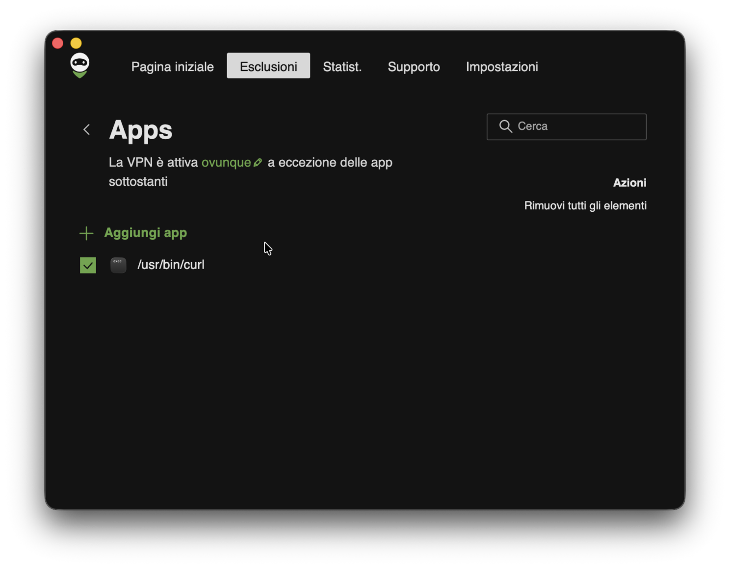Screen dimensions: 730x569
Task: Minimize the window with the yellow button
Action: click(x=76, y=43)
